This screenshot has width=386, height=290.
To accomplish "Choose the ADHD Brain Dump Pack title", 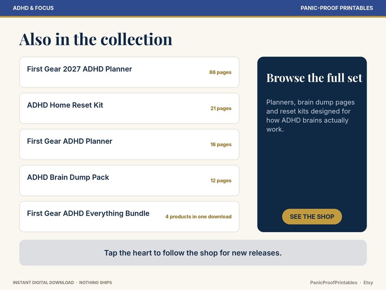I will (x=68, y=178).
